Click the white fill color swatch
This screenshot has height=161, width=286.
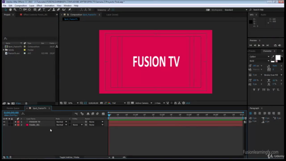click(x=278, y=58)
